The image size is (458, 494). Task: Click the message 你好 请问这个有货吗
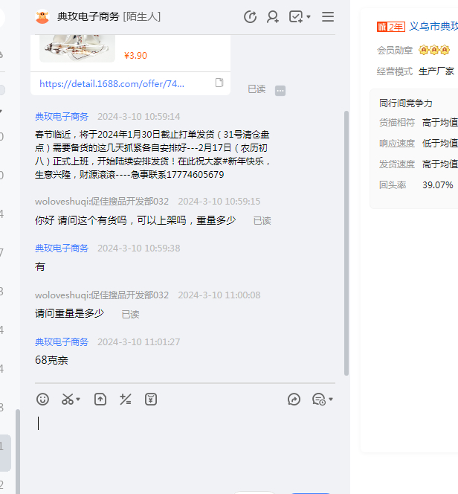click(135, 220)
